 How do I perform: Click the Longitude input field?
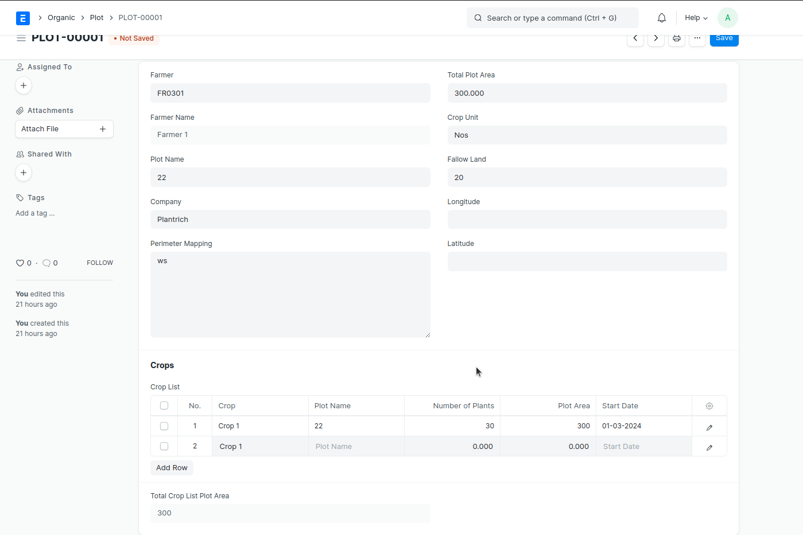587,220
